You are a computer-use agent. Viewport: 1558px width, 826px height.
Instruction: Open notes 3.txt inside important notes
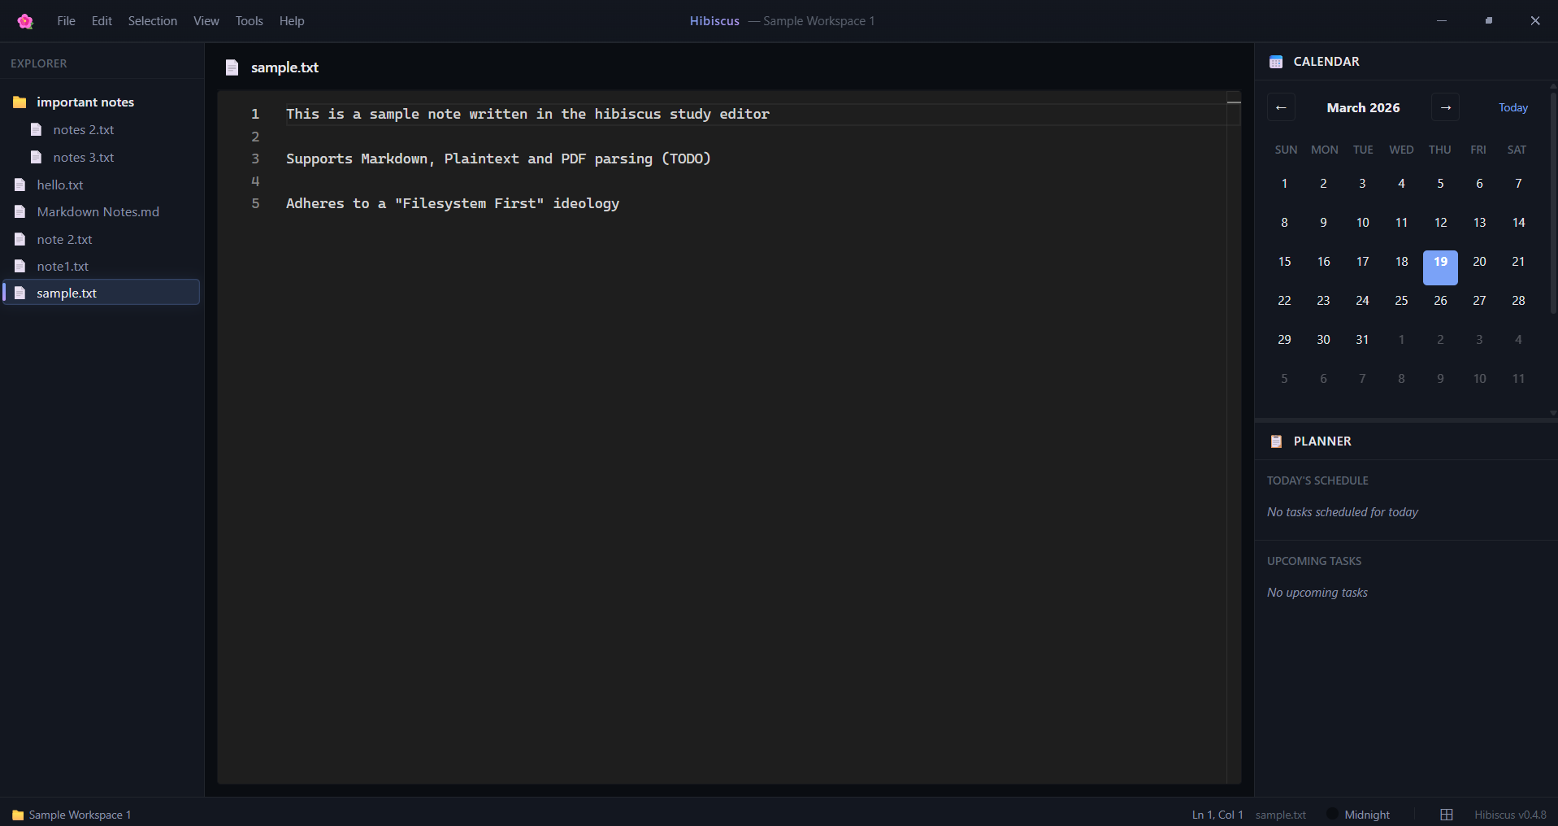pos(83,158)
